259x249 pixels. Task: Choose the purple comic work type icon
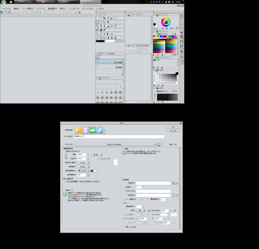(x=86, y=130)
